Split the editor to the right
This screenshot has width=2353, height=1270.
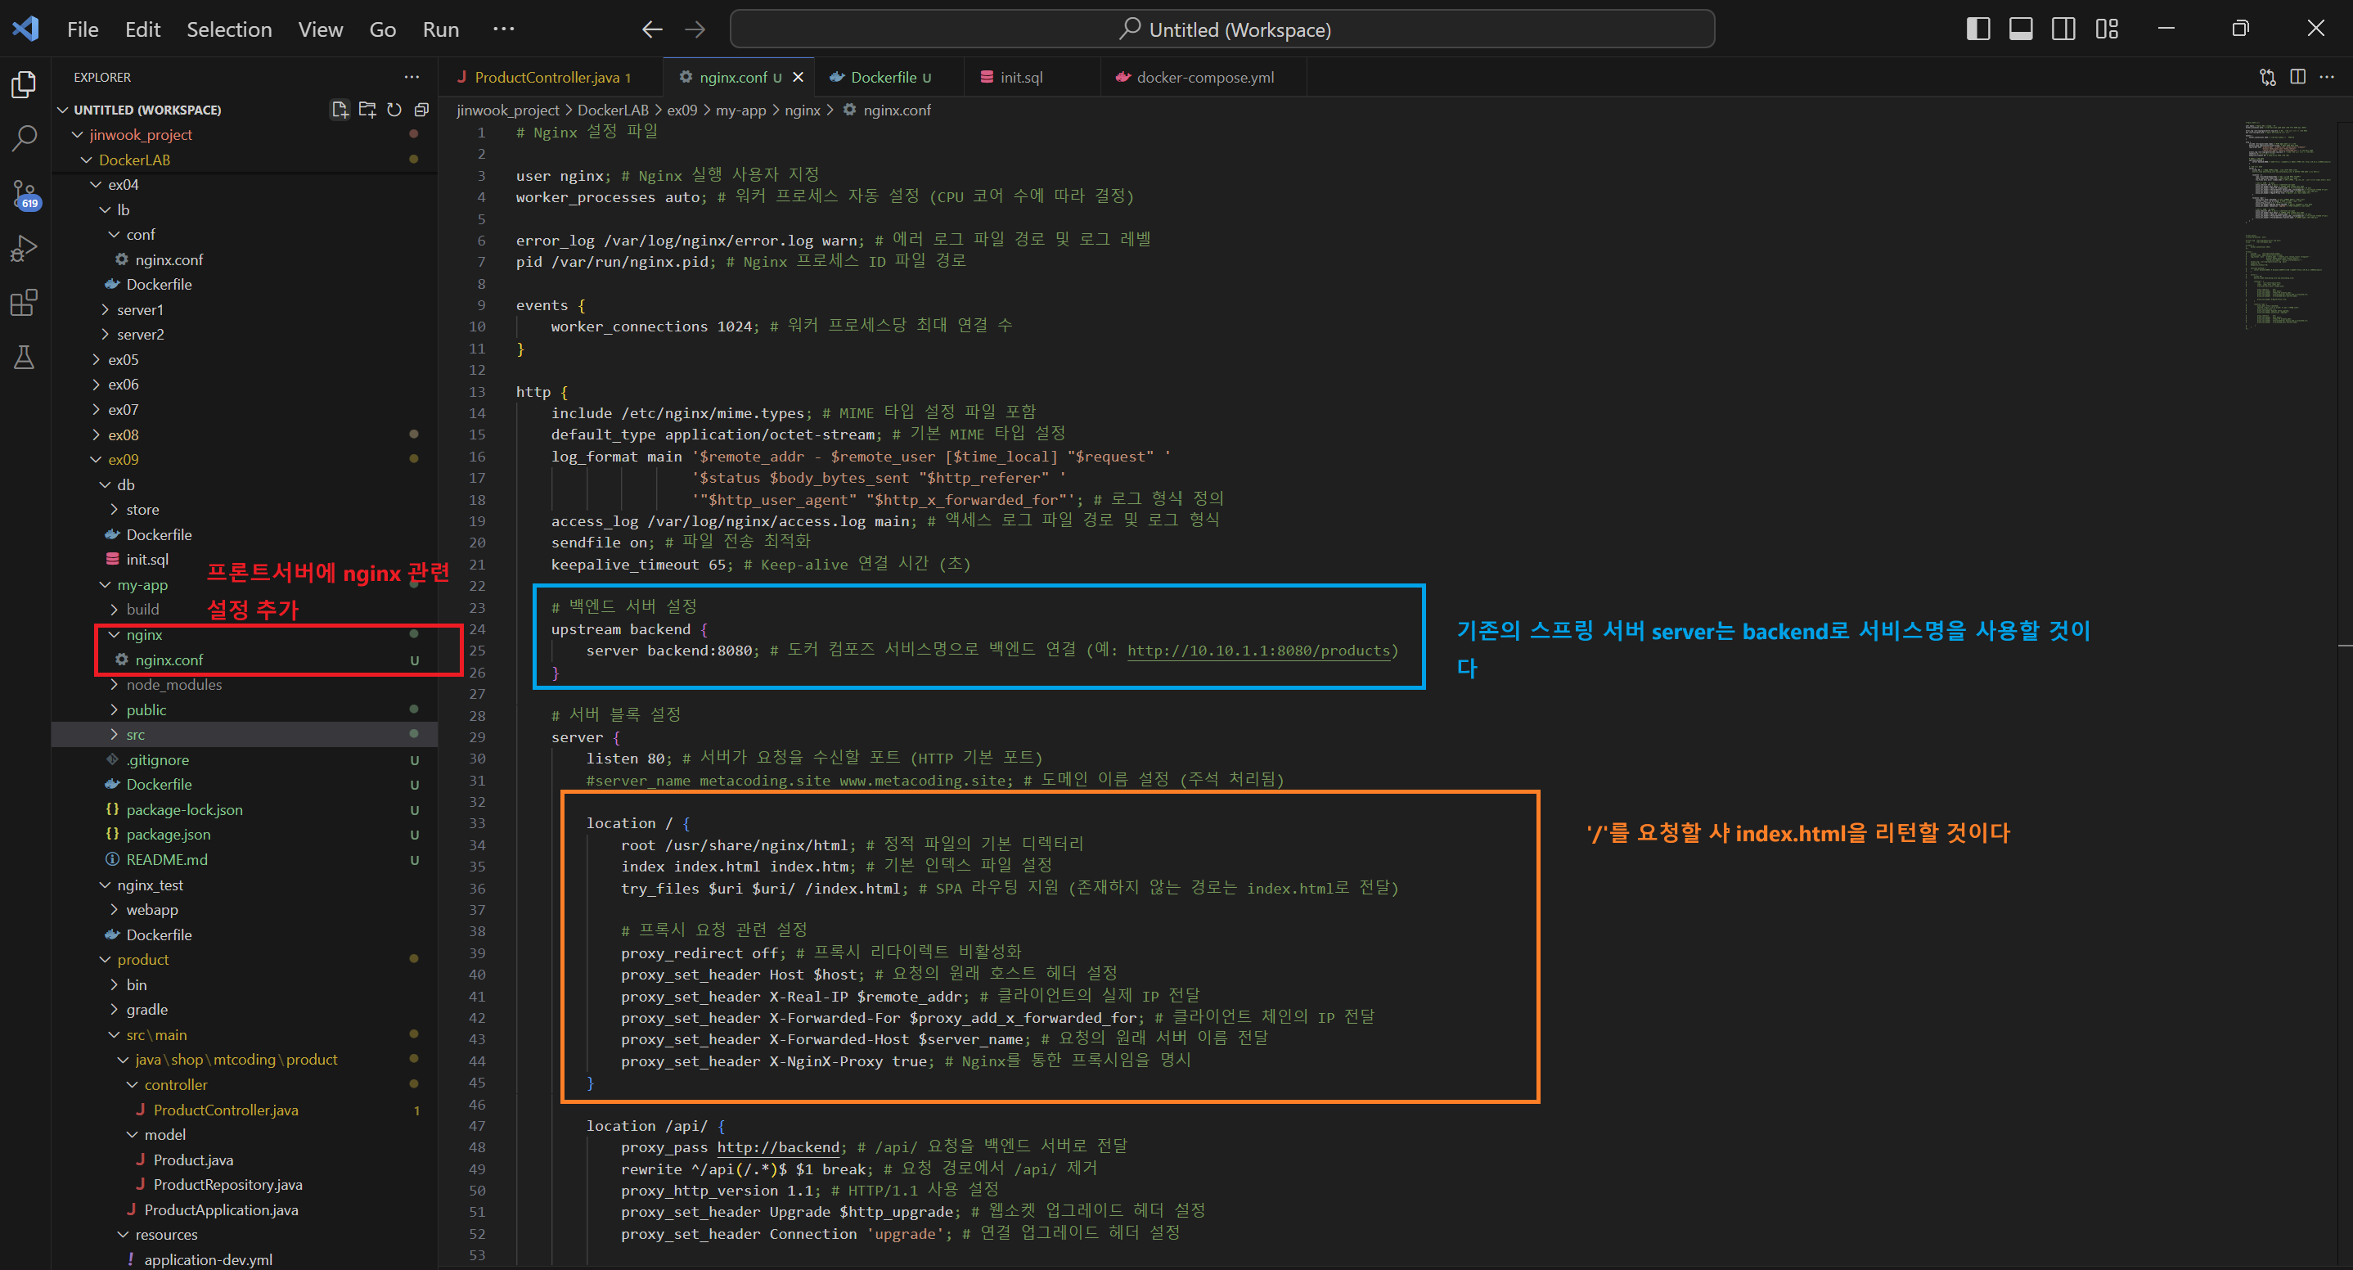2298,78
